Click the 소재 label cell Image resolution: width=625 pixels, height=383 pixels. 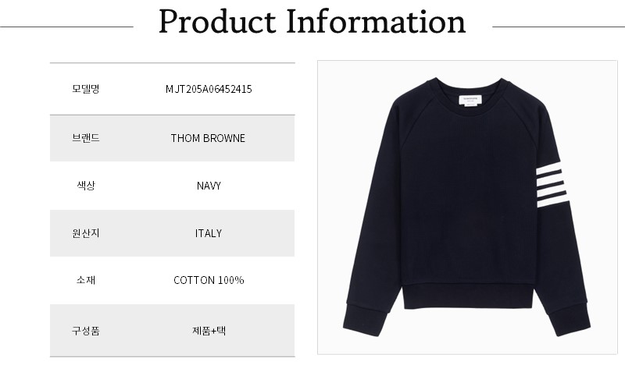tap(85, 280)
